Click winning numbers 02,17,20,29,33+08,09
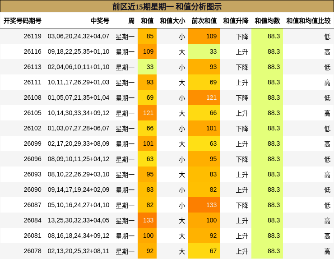 click(x=79, y=143)
